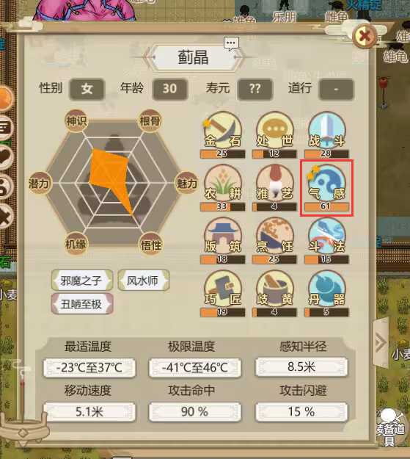Click the 悟性 attribute node on radar
Image resolution: width=410 pixels, height=459 pixels.
(151, 245)
